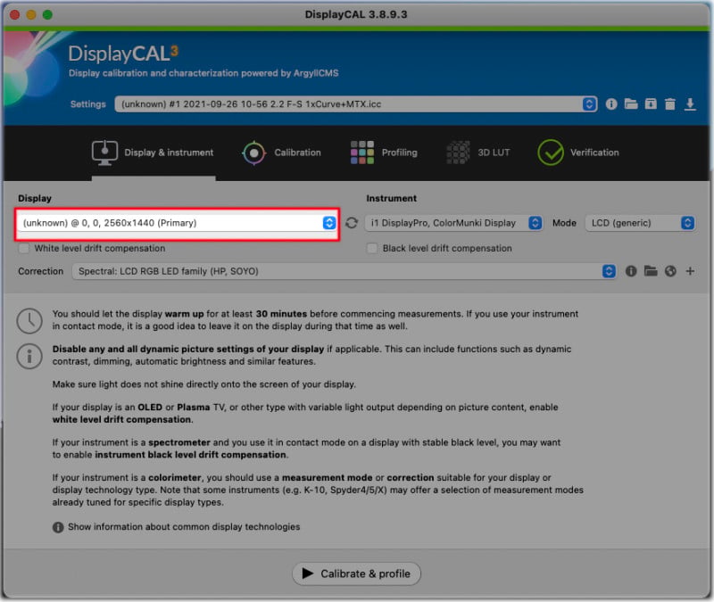Image resolution: width=714 pixels, height=602 pixels.
Task: Switch to the Calibration tab
Action: coord(282,153)
